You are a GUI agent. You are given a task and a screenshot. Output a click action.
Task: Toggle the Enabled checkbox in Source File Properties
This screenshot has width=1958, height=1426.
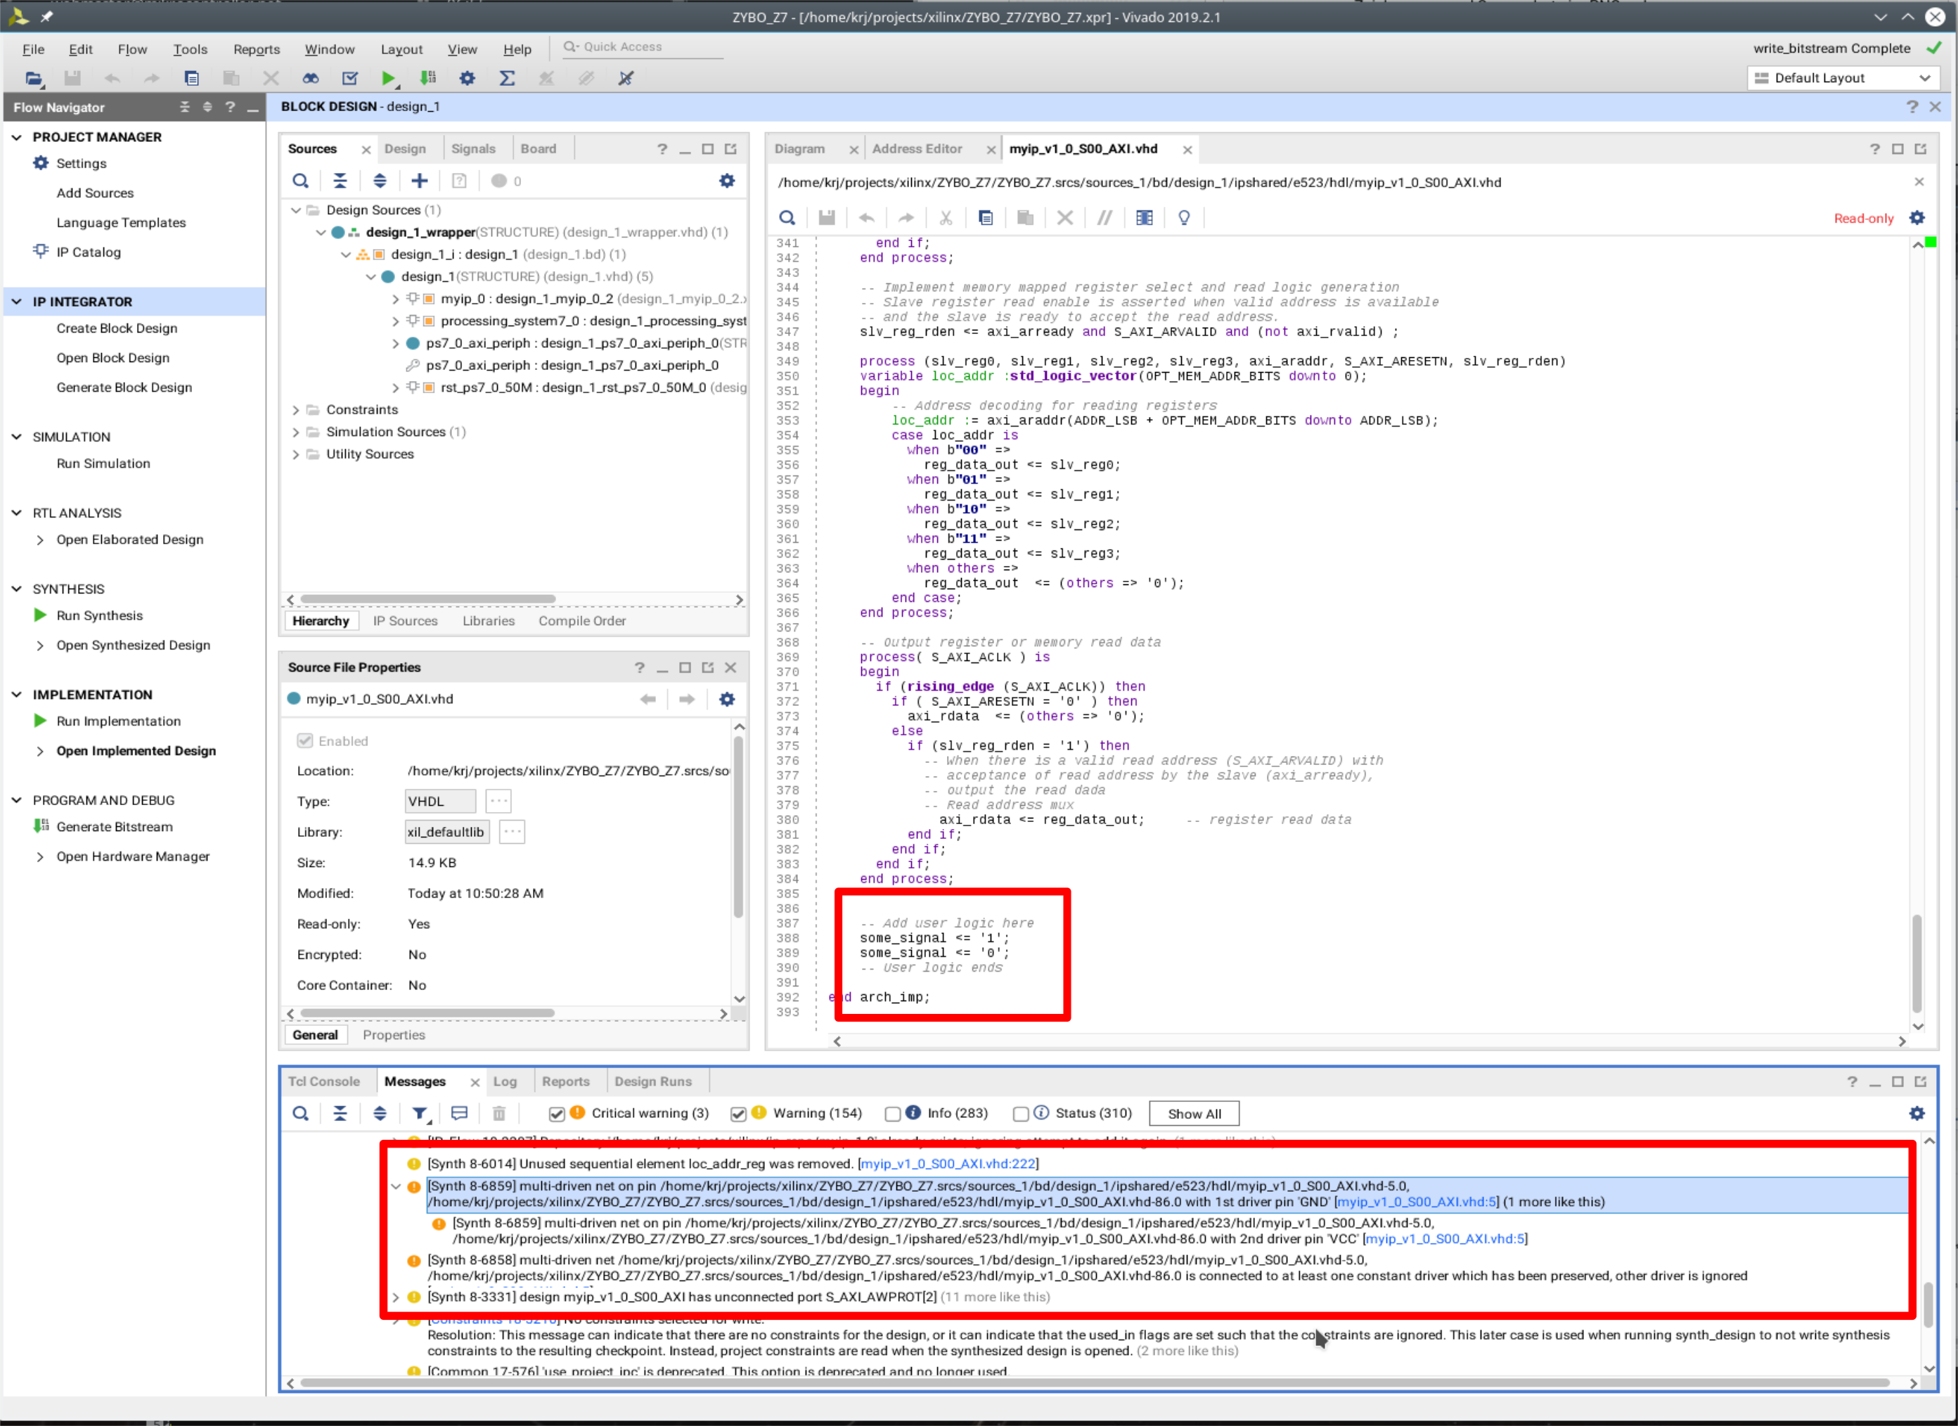[304, 742]
